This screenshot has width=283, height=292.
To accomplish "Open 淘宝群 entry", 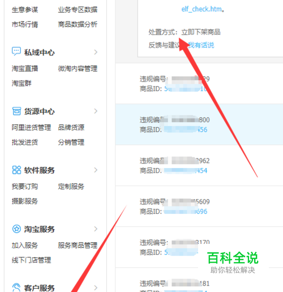I will click(x=22, y=83).
